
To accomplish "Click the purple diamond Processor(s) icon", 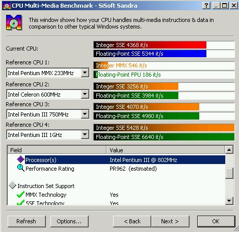I will pos(20,159).
